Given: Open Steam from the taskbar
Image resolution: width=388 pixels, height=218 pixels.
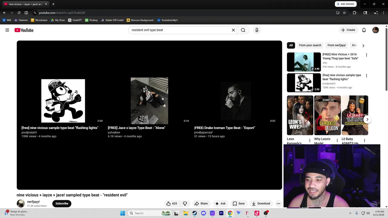Looking at the screenshot, I should click(x=195, y=213).
